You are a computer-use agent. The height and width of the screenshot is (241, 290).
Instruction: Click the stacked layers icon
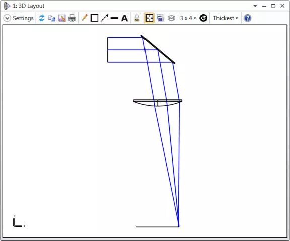[x=171, y=18]
